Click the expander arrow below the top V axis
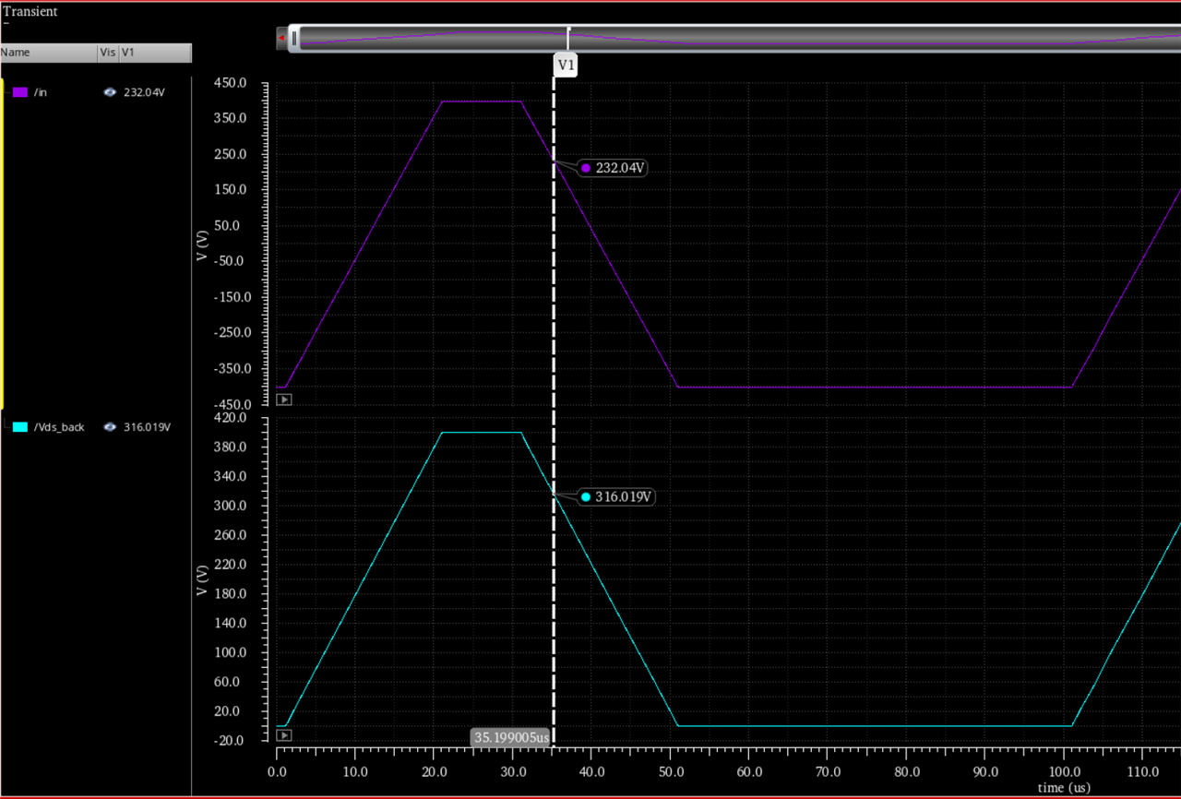The height and width of the screenshot is (799, 1181). coord(284,399)
